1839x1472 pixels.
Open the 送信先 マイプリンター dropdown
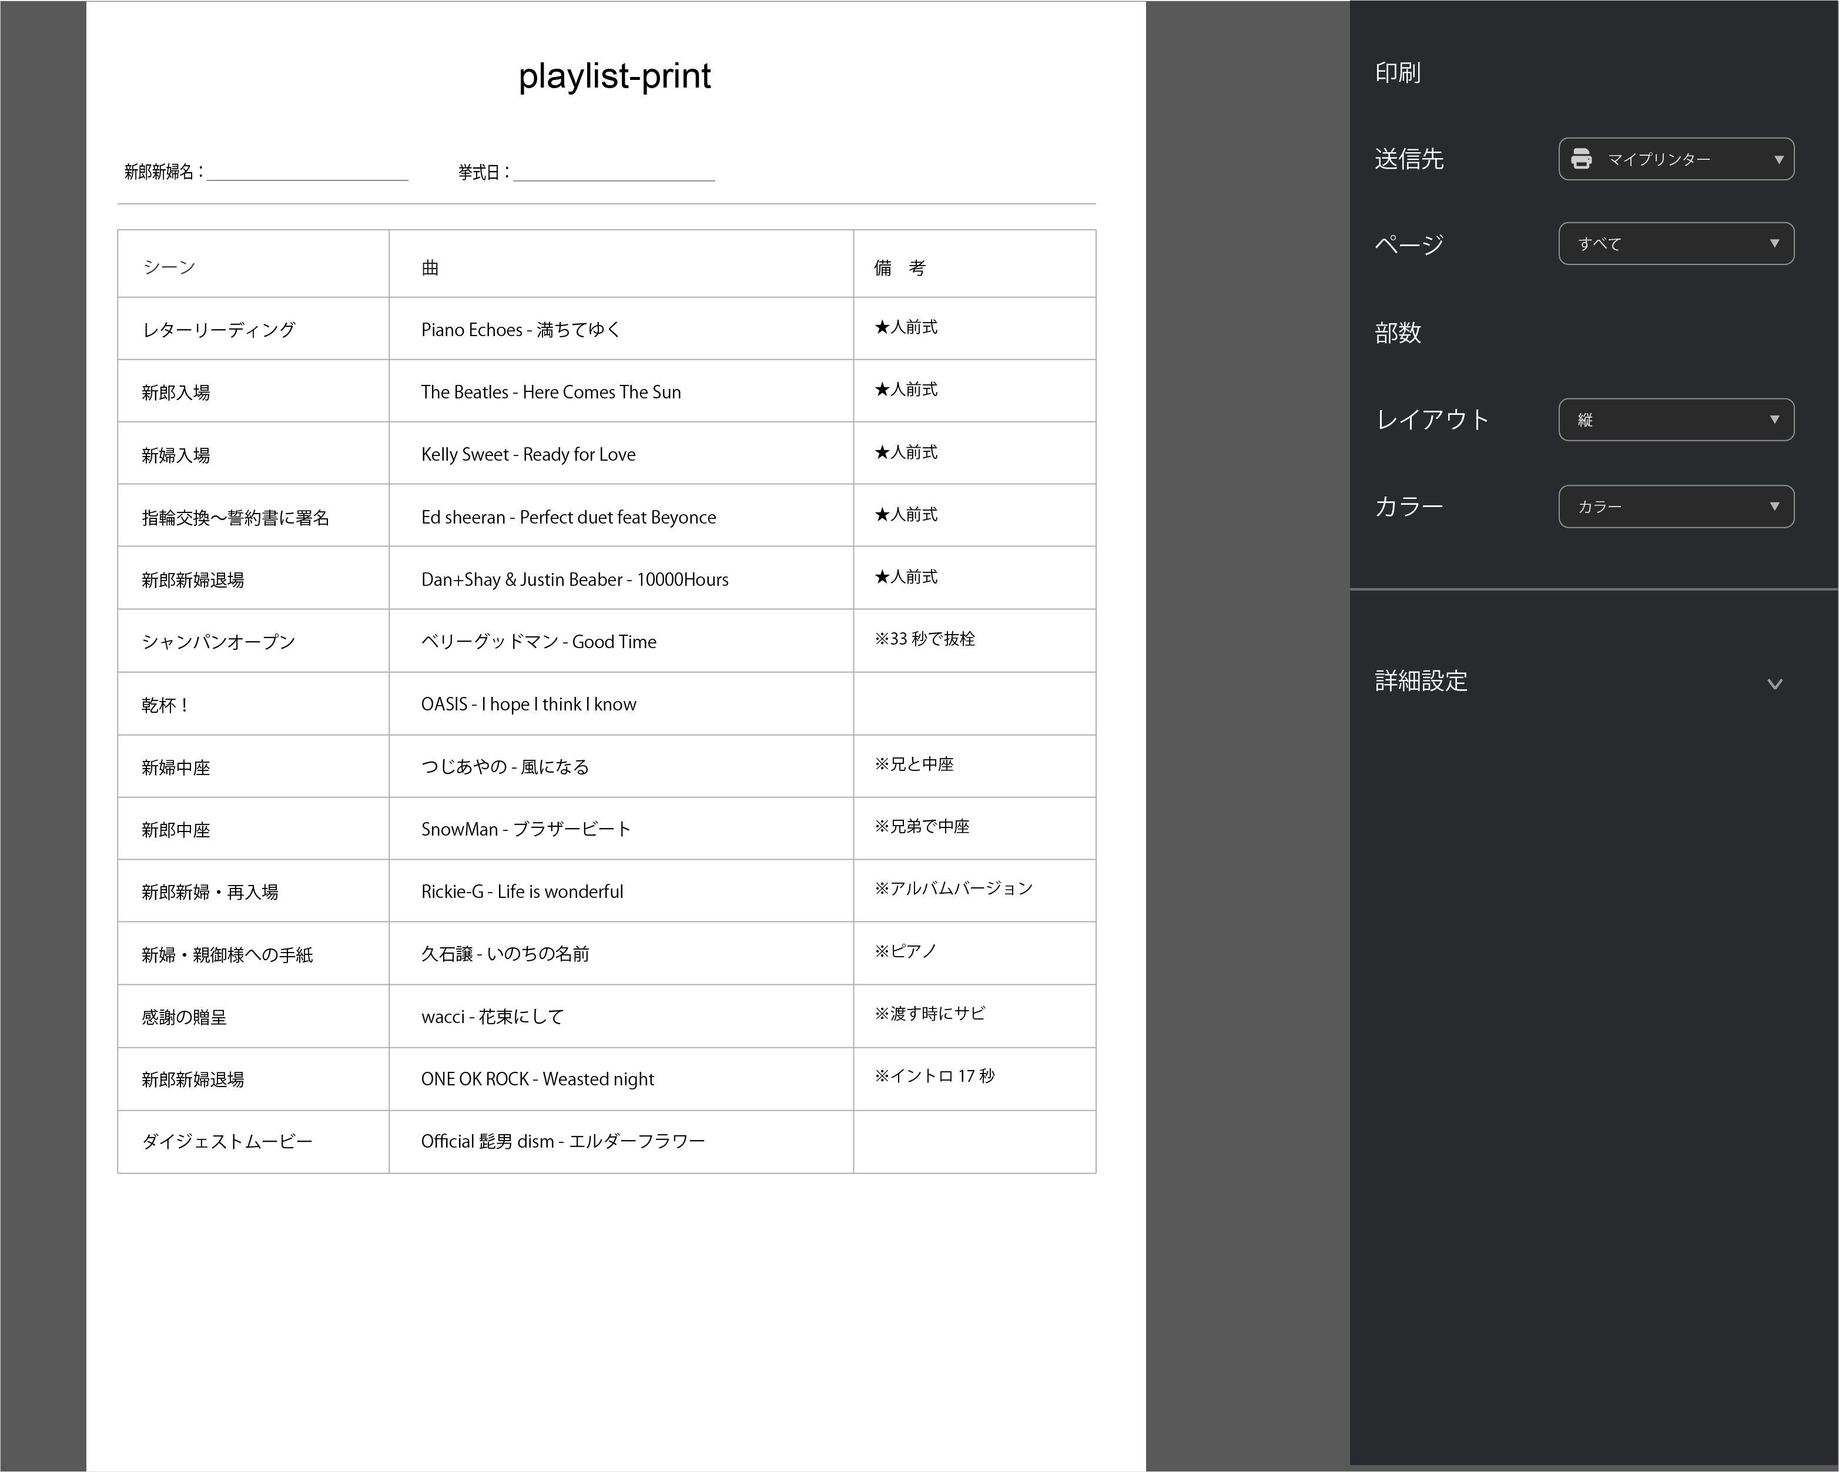[x=1676, y=159]
